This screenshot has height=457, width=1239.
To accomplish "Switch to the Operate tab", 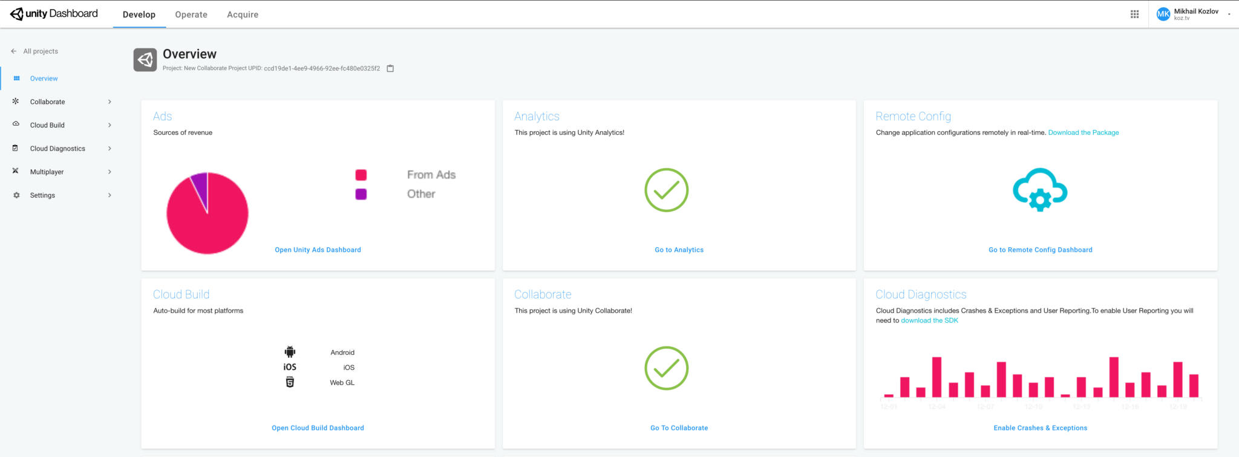I will coord(191,15).
